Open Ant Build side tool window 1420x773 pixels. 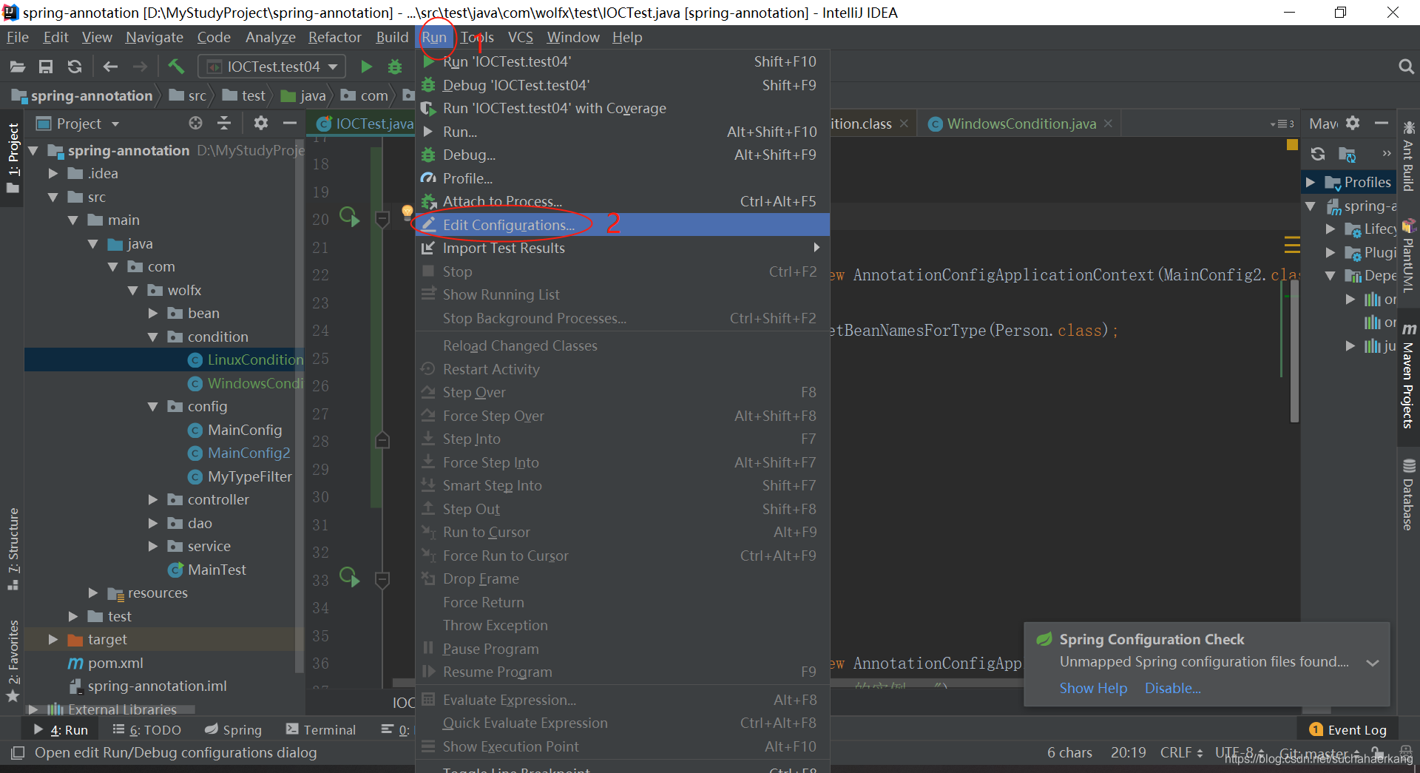pyautogui.click(x=1408, y=157)
